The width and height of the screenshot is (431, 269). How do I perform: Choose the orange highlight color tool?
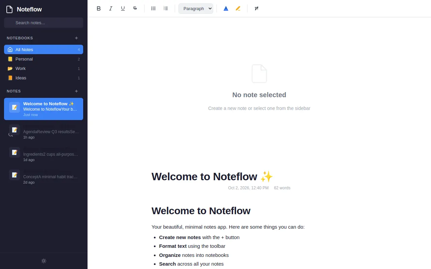[238, 8]
